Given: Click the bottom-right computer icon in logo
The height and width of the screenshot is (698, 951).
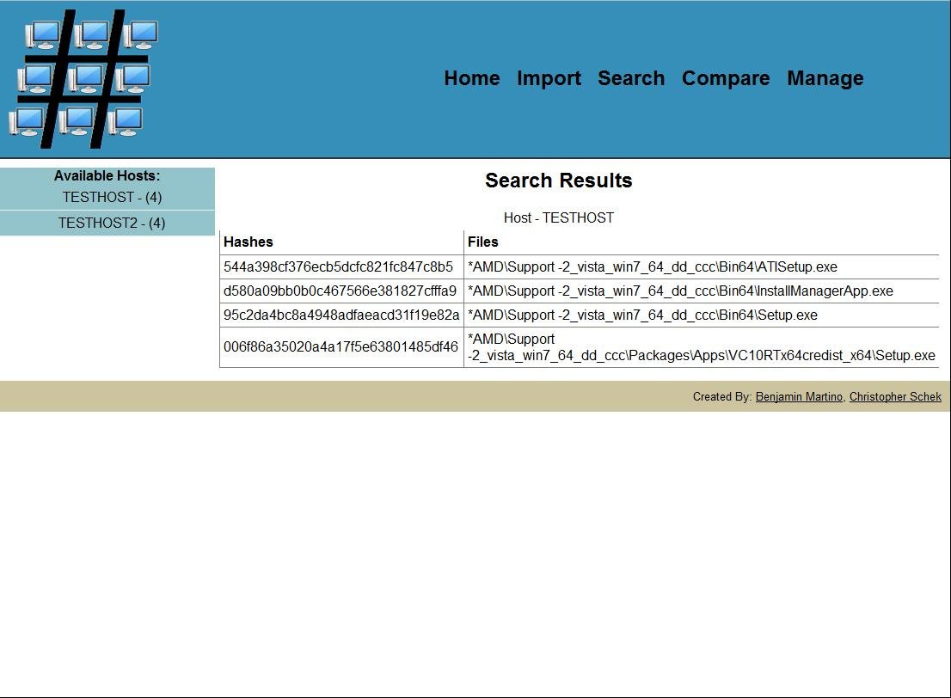Looking at the screenshot, I should pyautogui.click(x=126, y=121).
